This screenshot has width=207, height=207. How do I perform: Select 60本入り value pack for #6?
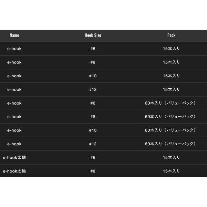pyautogui.click(x=170, y=103)
